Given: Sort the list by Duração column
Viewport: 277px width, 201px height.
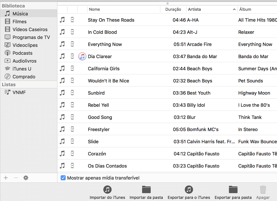Looking at the screenshot, I should click(173, 9).
